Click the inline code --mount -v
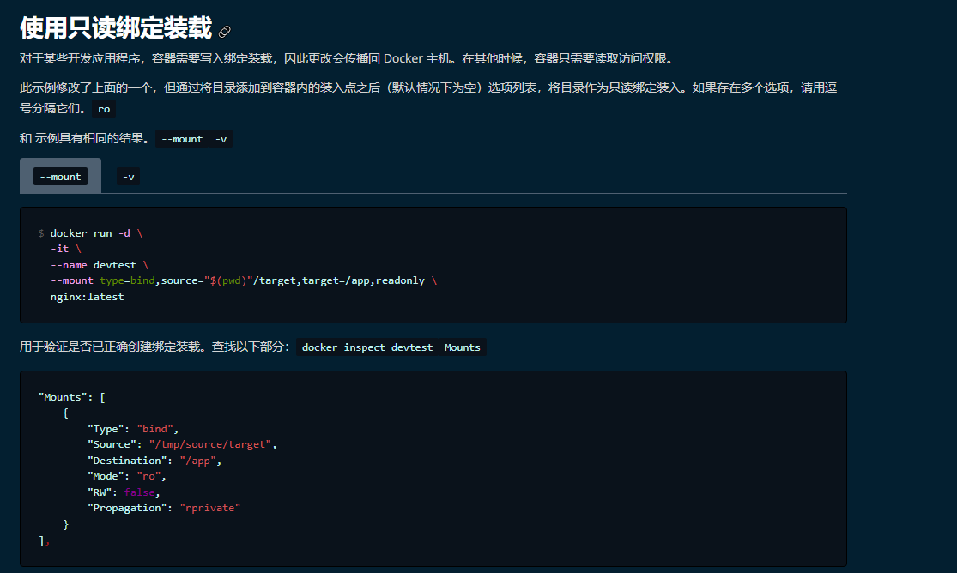957x573 pixels. click(x=194, y=138)
